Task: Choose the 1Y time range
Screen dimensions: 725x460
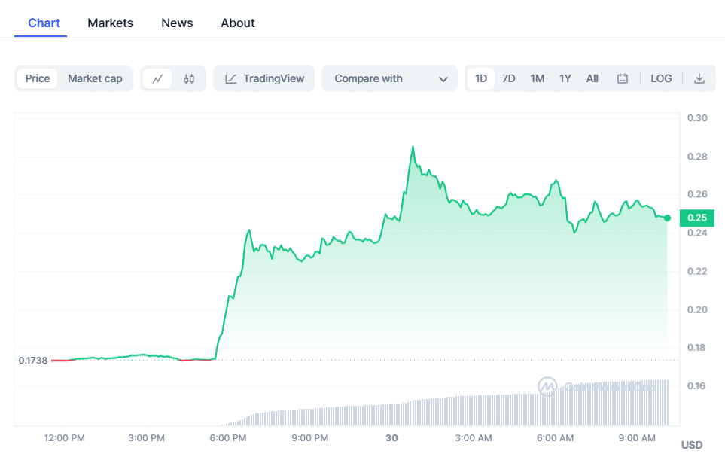Action: 565,78
